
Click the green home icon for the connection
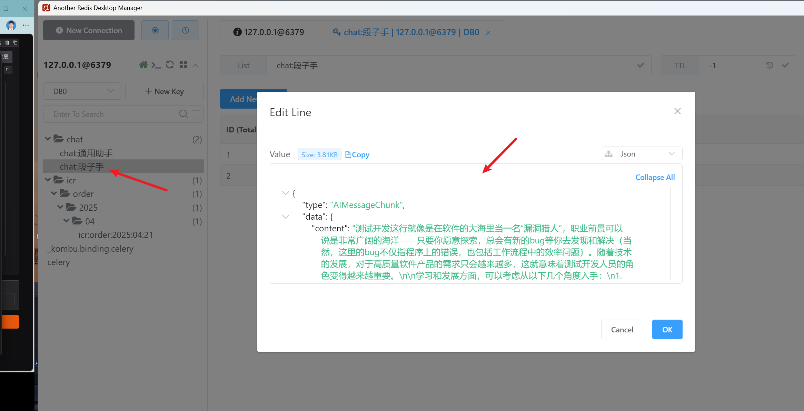click(x=144, y=65)
